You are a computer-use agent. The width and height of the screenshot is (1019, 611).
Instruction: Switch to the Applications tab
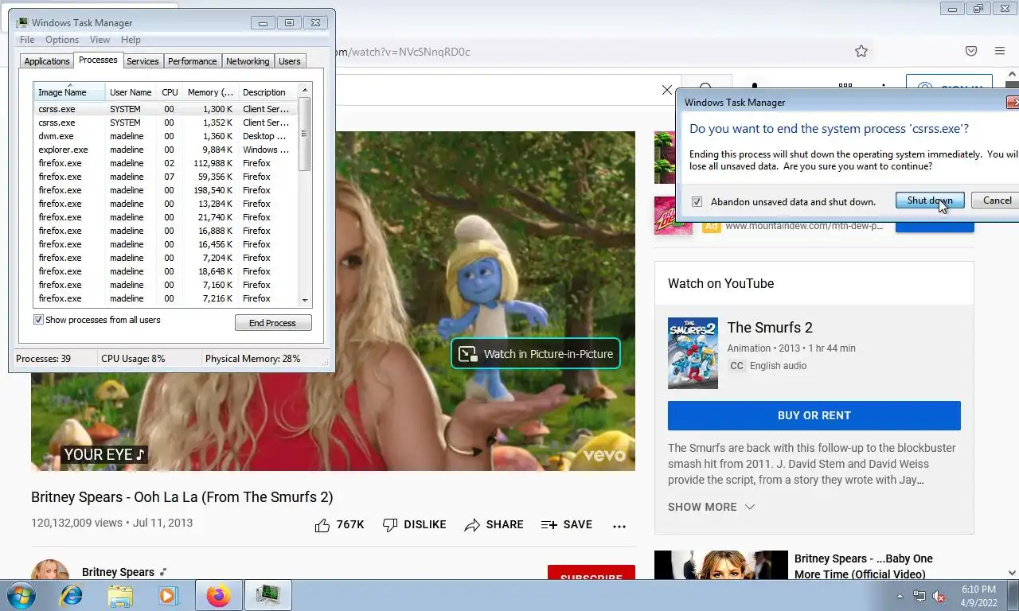pyautogui.click(x=46, y=61)
